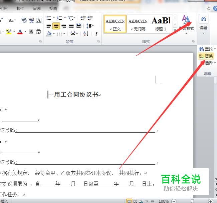Screen dimensions: 217x203
Task: Switch to the 邮件 ribbon tab
Action: coord(20,8)
